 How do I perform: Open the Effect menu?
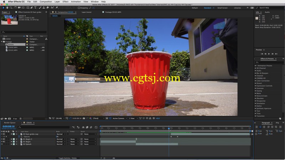click(66, 2)
